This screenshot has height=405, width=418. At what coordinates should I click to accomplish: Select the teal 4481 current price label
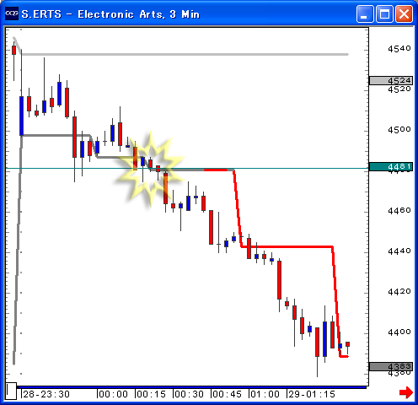pyautogui.click(x=391, y=167)
